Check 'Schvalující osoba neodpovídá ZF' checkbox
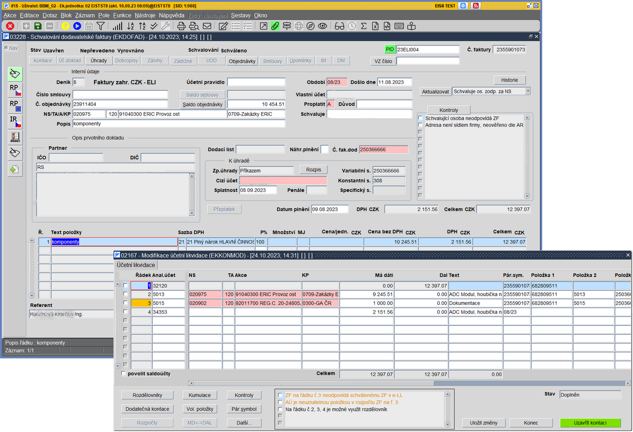This screenshot has width=633, height=432. point(420,118)
